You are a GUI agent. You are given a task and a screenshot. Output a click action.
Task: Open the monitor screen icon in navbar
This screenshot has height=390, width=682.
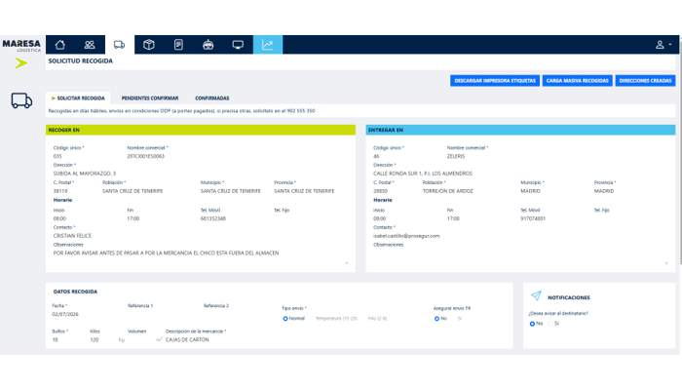tap(238, 45)
